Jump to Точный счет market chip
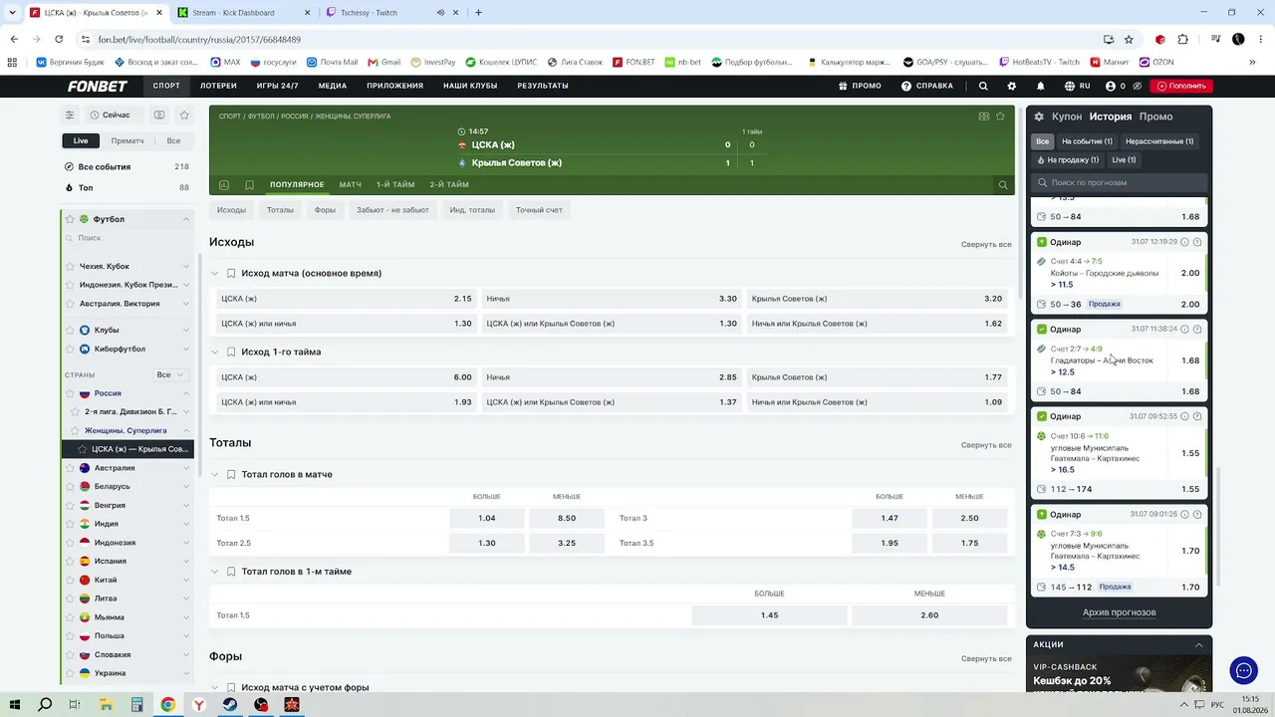This screenshot has height=717, width=1275. pyautogui.click(x=539, y=210)
